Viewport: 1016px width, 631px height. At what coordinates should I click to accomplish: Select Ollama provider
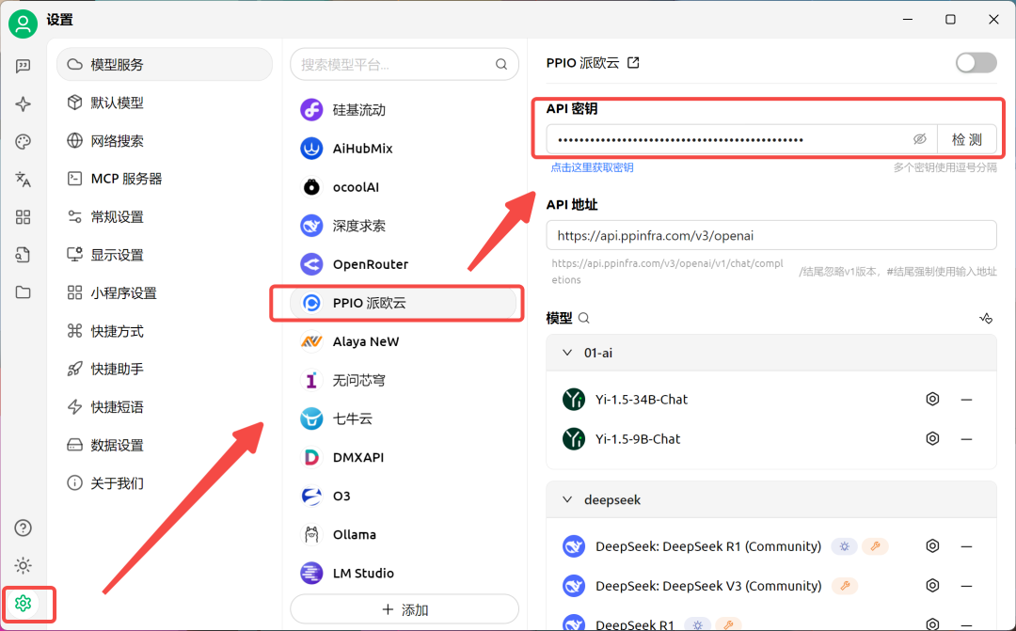(404, 534)
